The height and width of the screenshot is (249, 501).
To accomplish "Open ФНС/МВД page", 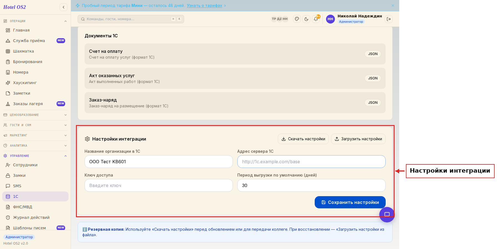I will click(35, 207).
